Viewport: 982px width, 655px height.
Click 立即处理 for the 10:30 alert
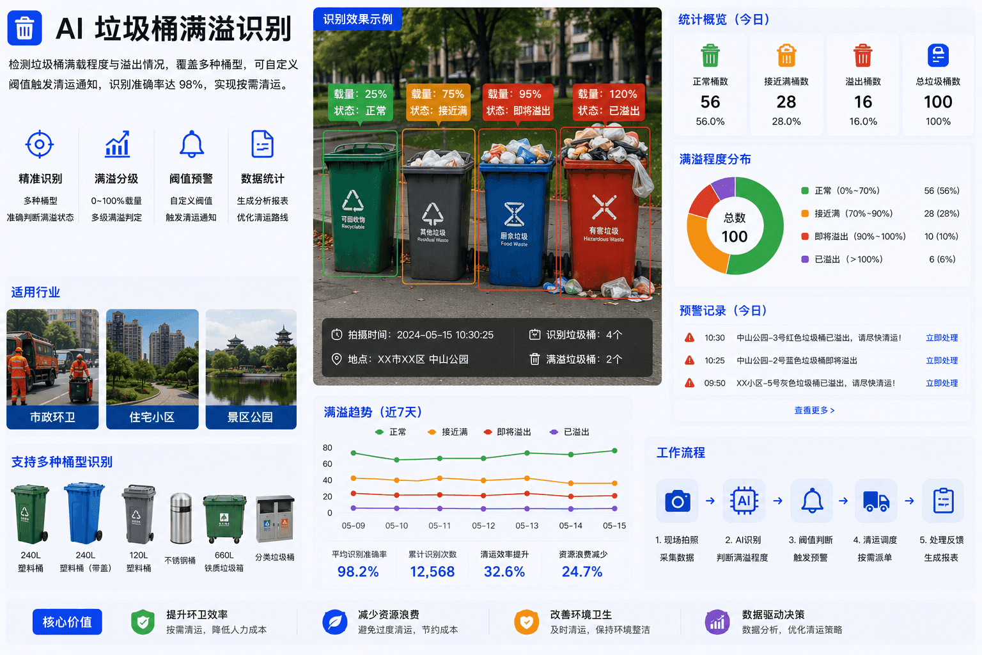click(x=942, y=338)
